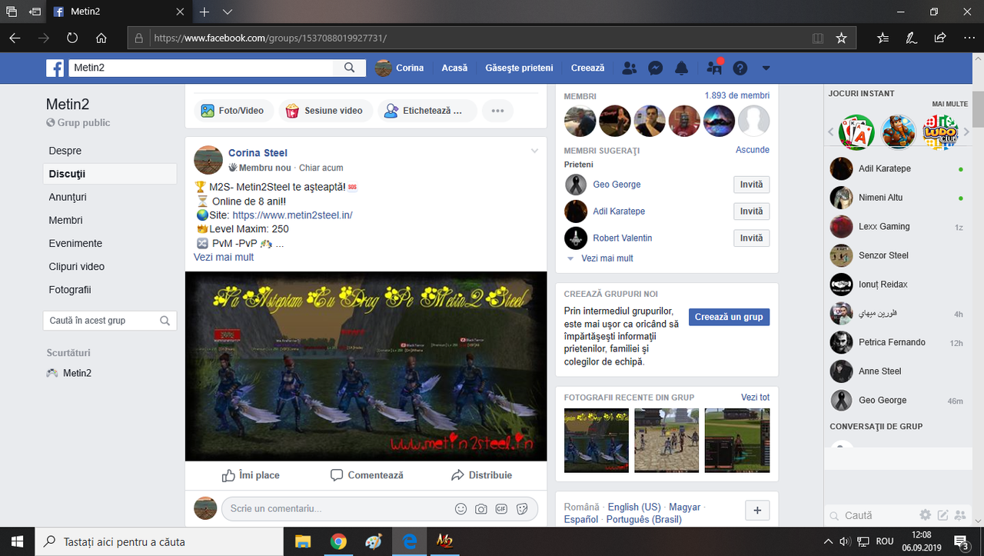Click the sticker icon in comment box
The image size is (984, 556).
tap(522, 508)
